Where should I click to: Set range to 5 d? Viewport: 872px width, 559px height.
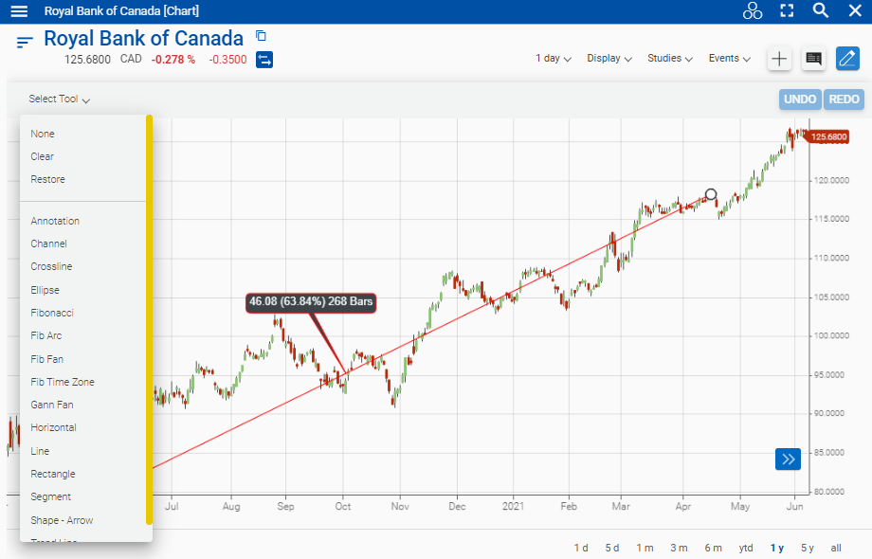click(x=612, y=548)
